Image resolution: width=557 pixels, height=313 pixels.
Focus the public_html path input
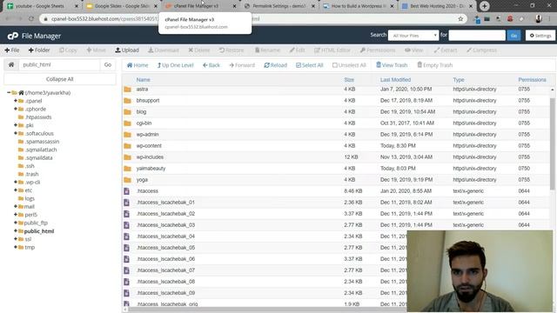coord(59,64)
